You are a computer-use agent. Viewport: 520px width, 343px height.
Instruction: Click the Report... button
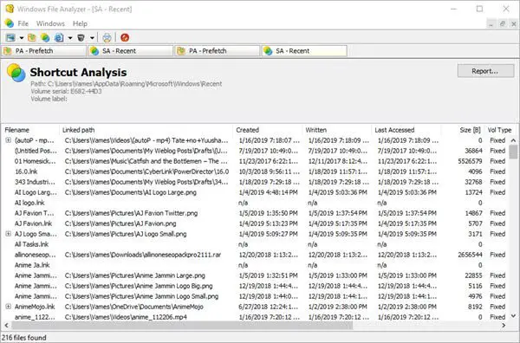485,71
